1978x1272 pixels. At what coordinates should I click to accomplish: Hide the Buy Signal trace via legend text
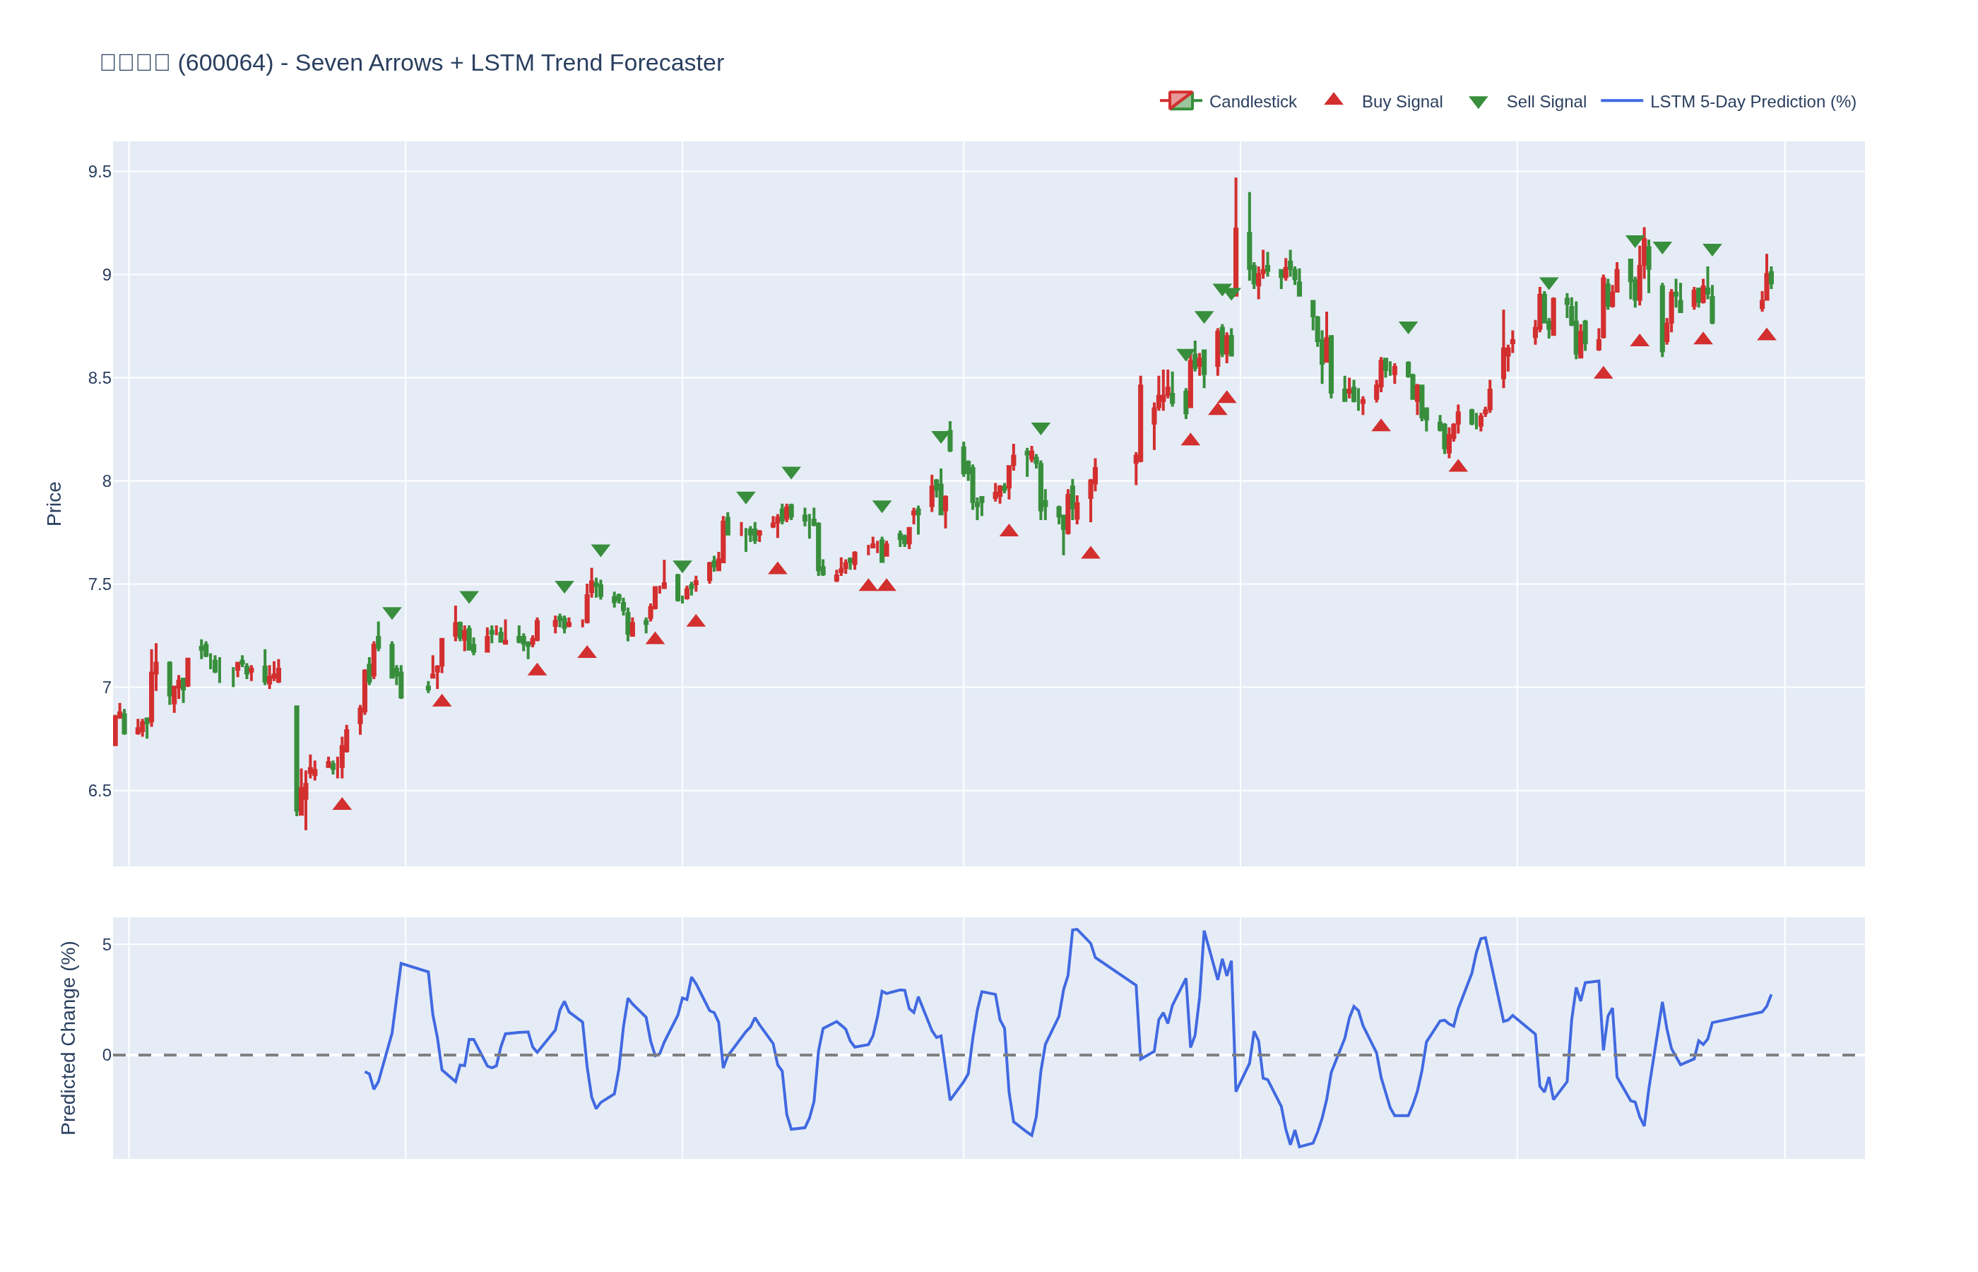click(1402, 102)
